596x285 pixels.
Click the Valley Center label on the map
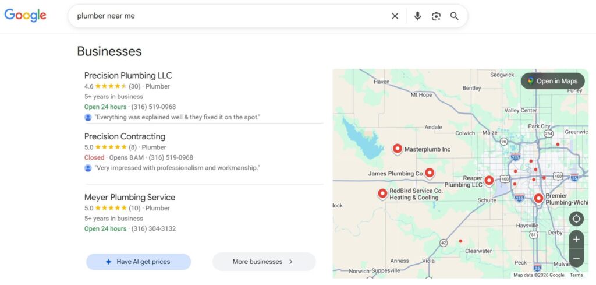(x=521, y=110)
